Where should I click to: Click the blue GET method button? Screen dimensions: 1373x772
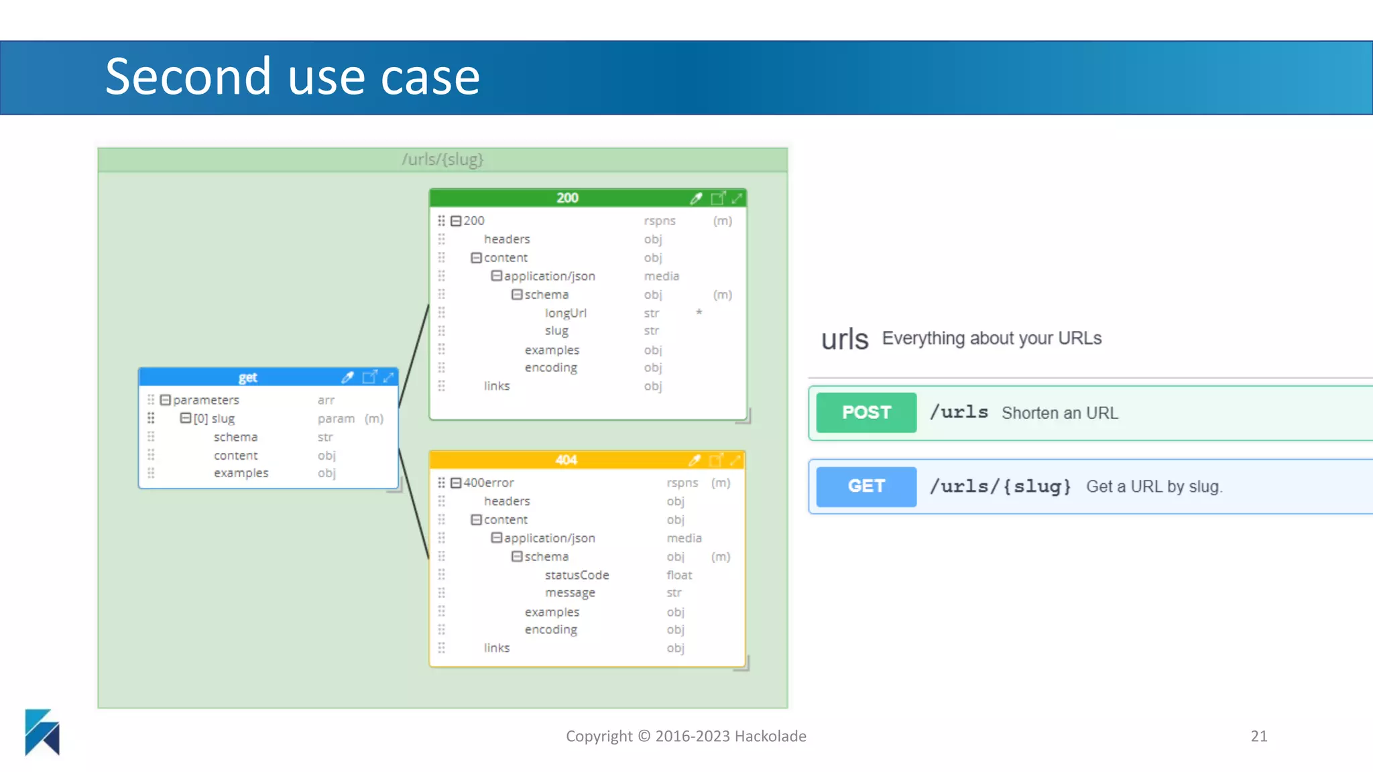pos(866,487)
